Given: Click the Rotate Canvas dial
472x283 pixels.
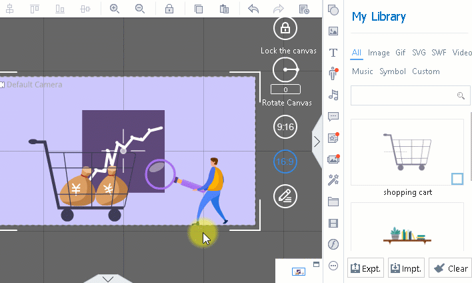Looking at the screenshot, I should pos(285,69).
